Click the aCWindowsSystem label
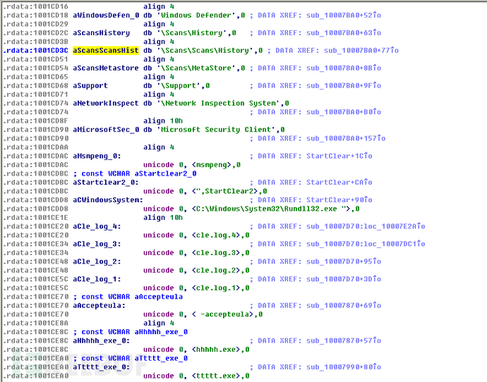The height and width of the screenshot is (382, 487). click(108, 200)
